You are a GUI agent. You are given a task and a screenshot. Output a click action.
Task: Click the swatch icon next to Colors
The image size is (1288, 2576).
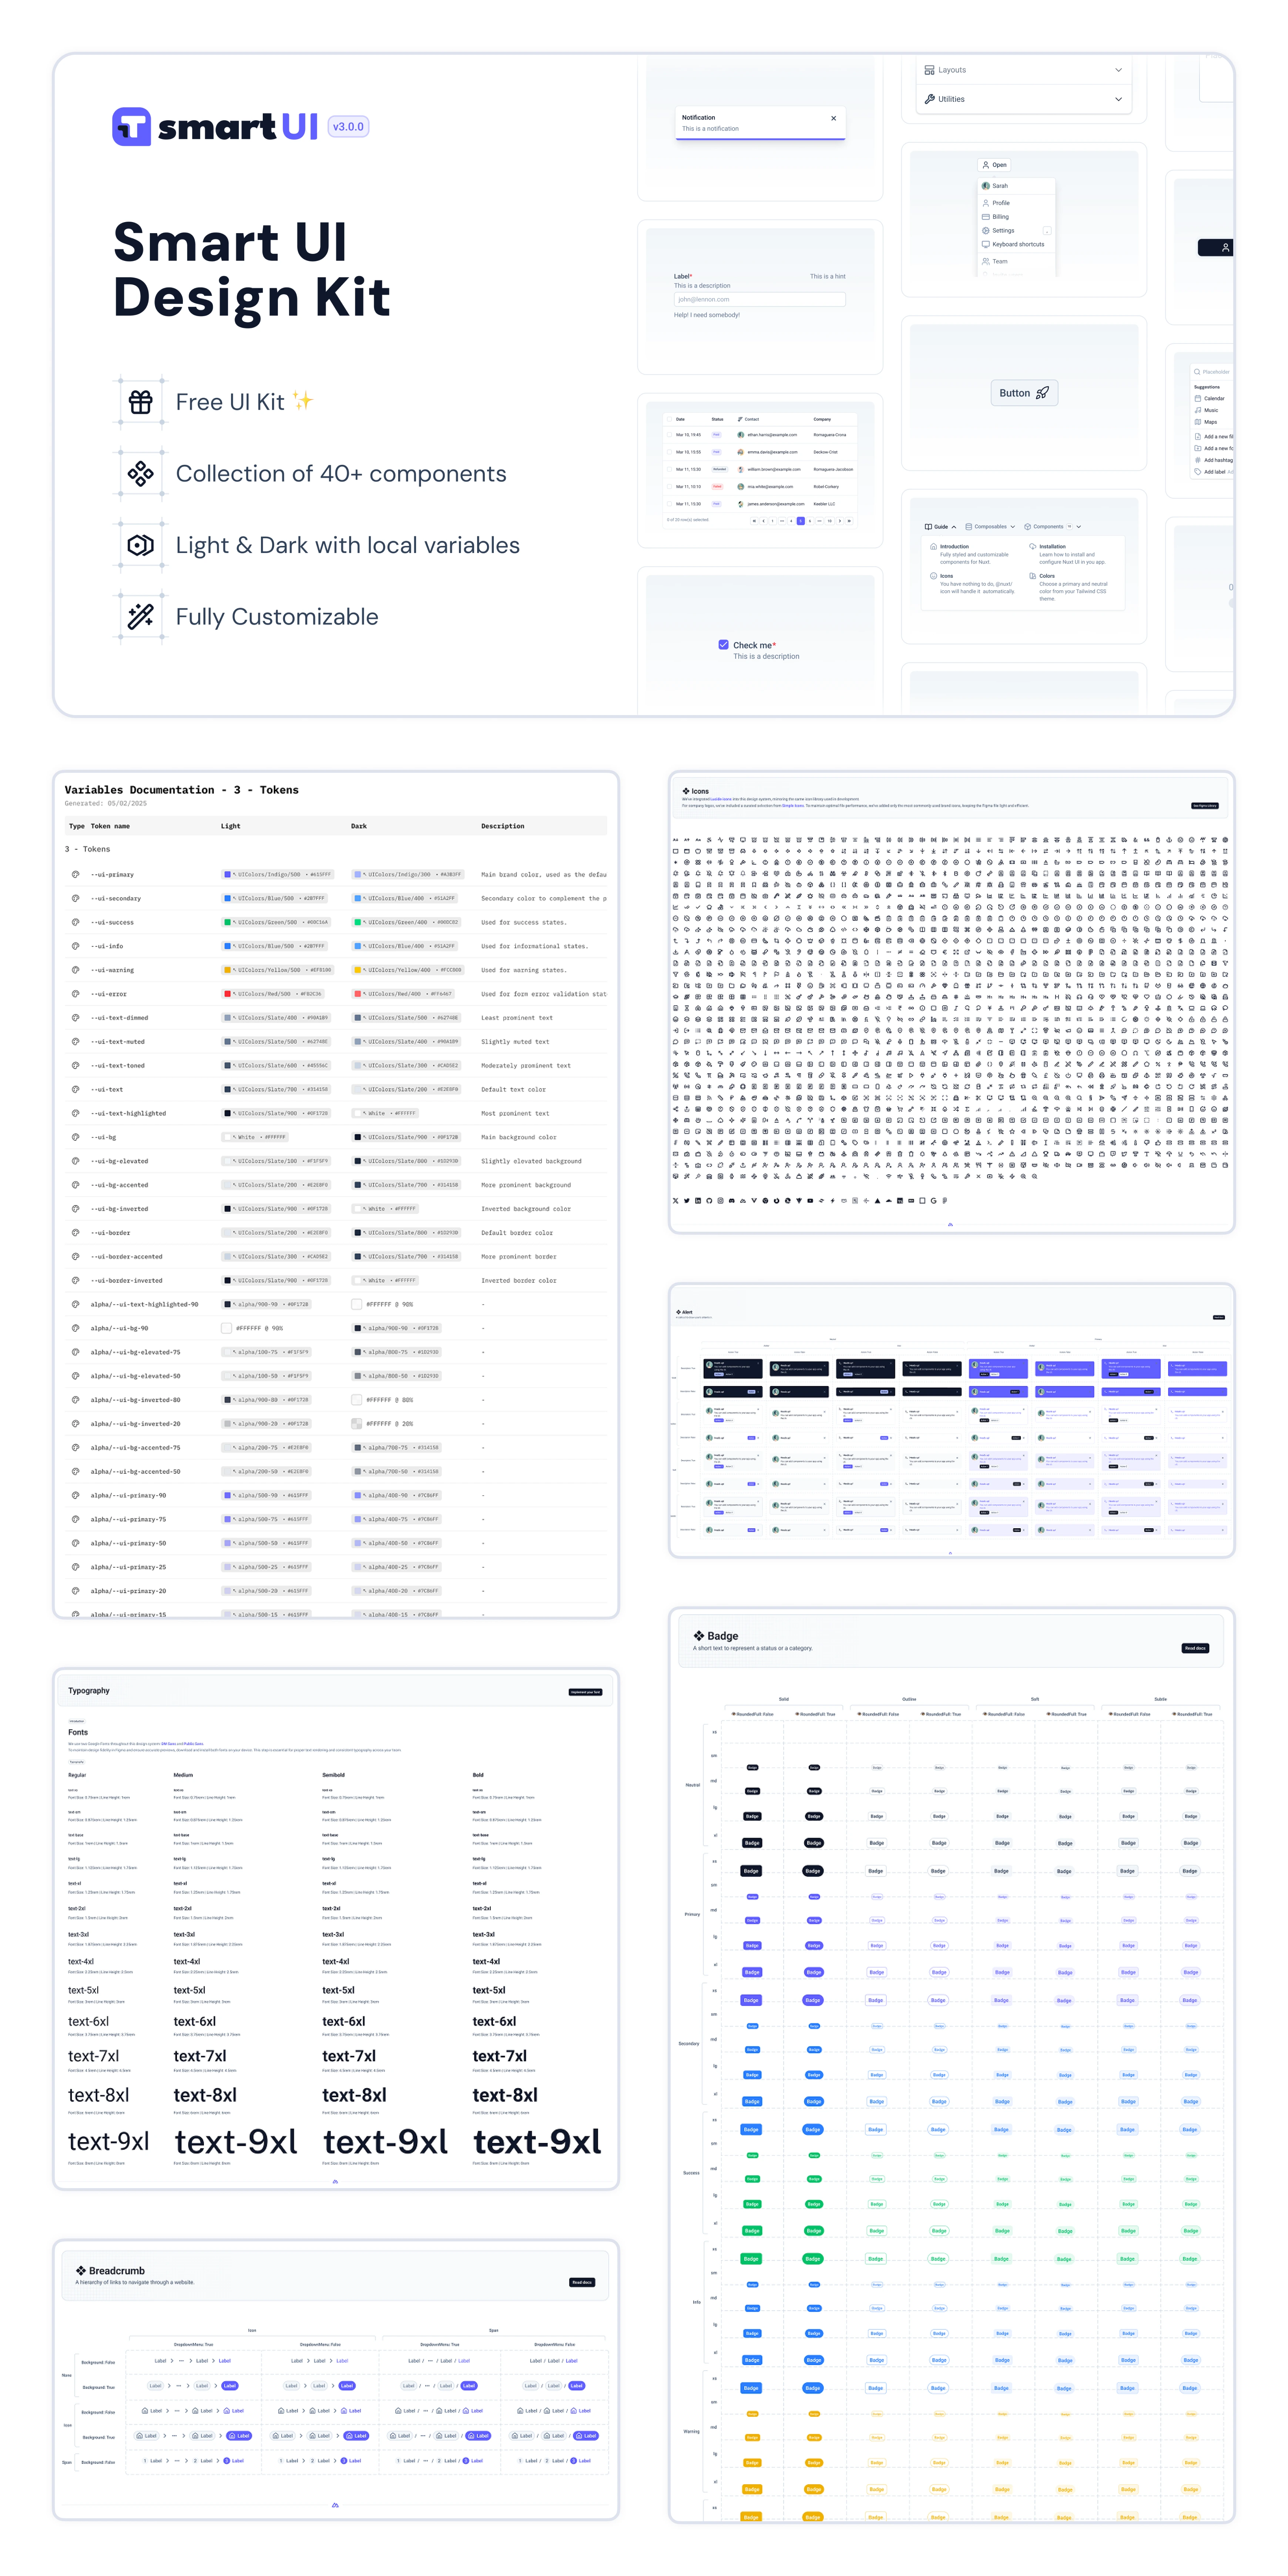(1033, 576)
